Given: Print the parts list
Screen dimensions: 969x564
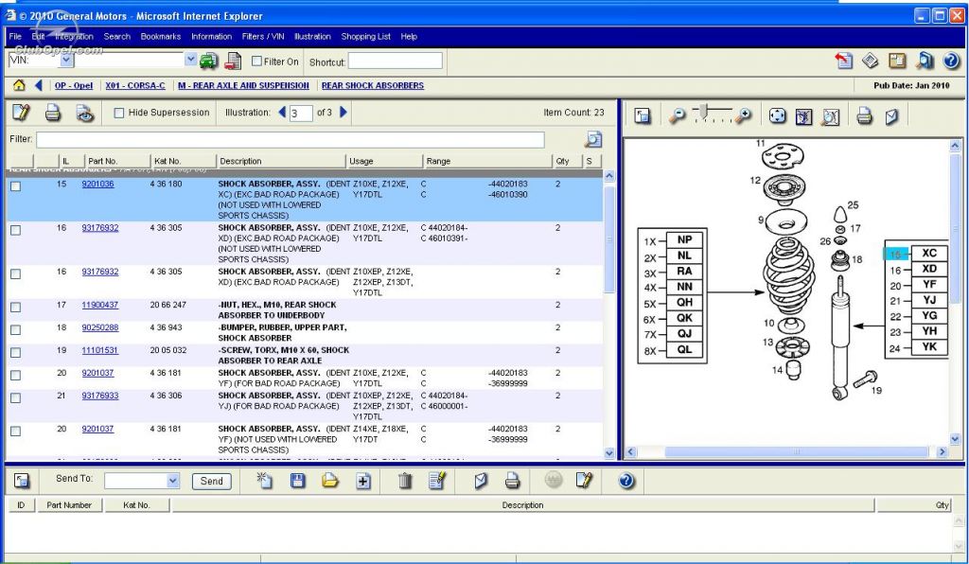Looking at the screenshot, I should click(53, 113).
